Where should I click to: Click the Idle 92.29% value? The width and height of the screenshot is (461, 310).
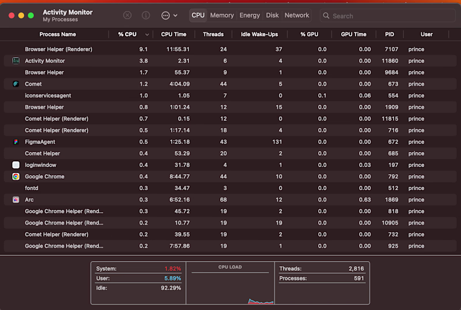[171, 288]
